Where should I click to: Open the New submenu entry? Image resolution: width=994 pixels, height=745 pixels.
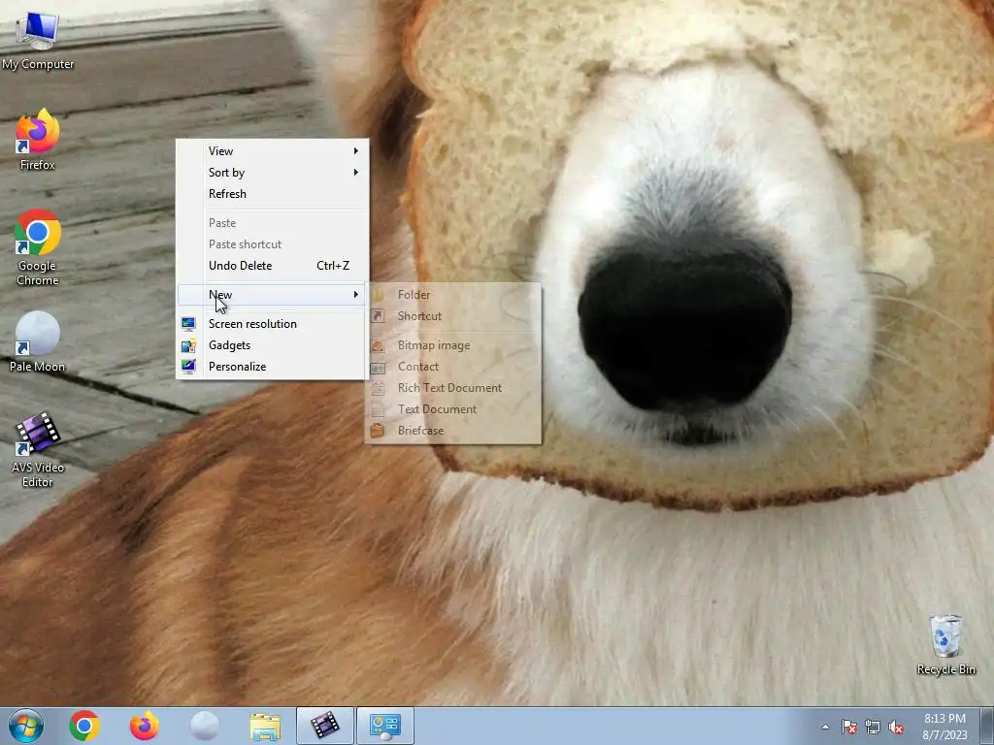pos(273,295)
